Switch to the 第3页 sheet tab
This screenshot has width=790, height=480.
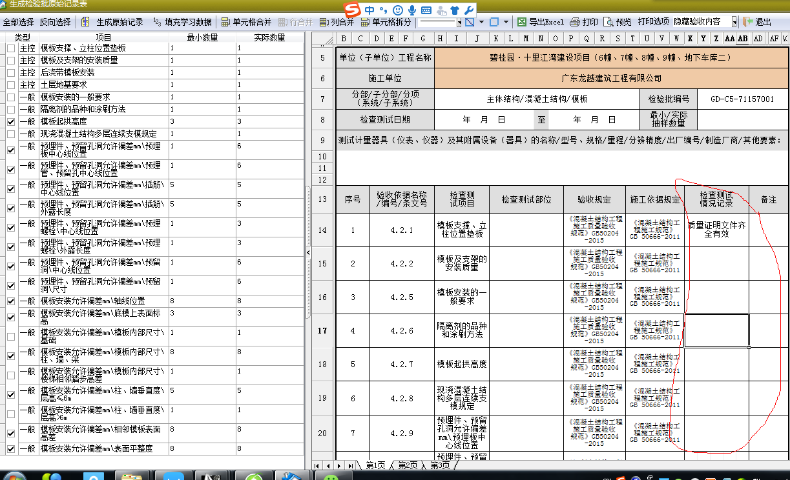tap(439, 465)
